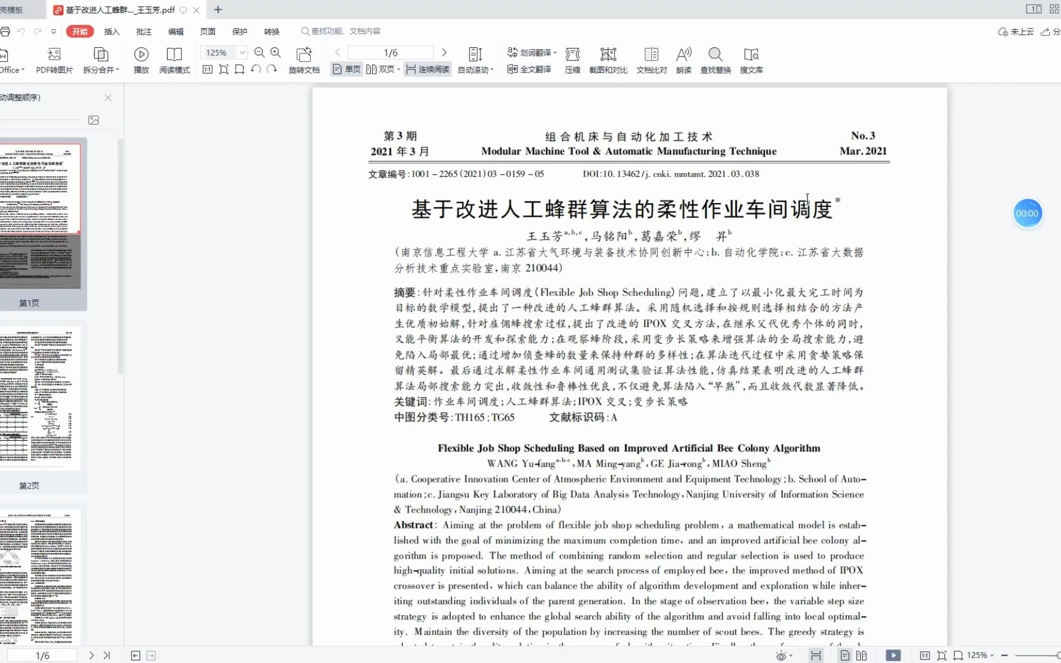Open the 划词翻译 word translation dropdown

tap(532, 53)
